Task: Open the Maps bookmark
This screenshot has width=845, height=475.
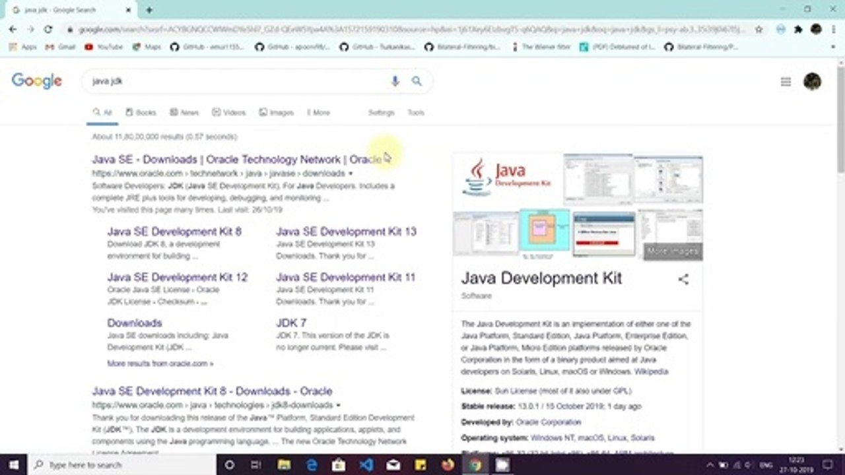Action: coord(147,47)
